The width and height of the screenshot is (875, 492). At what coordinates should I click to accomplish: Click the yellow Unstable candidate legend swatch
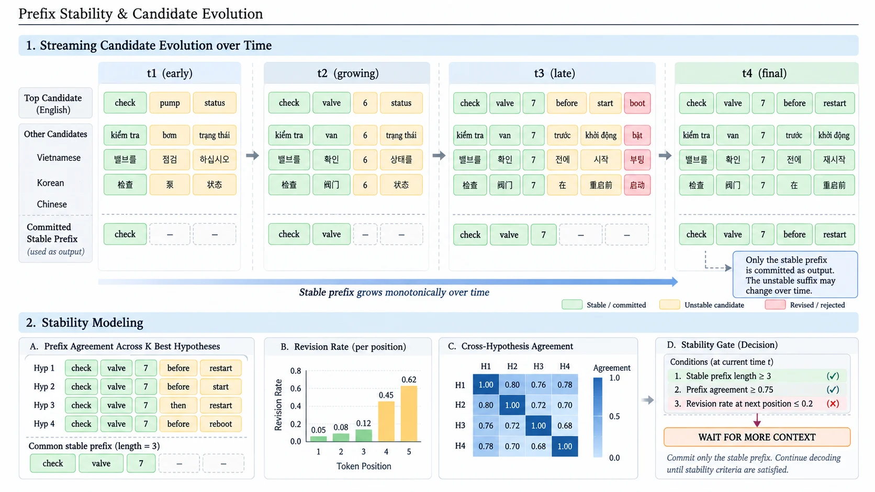(670, 305)
